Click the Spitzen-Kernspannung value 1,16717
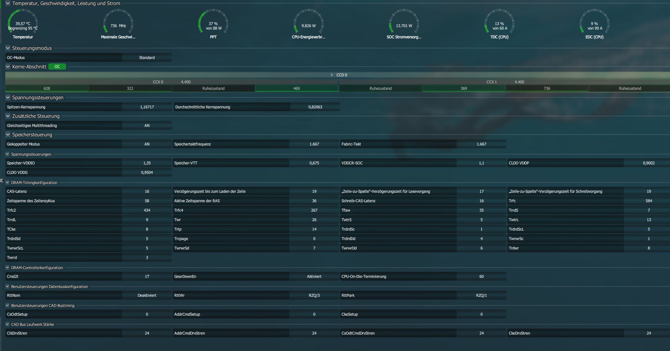The image size is (670, 351). point(147,107)
